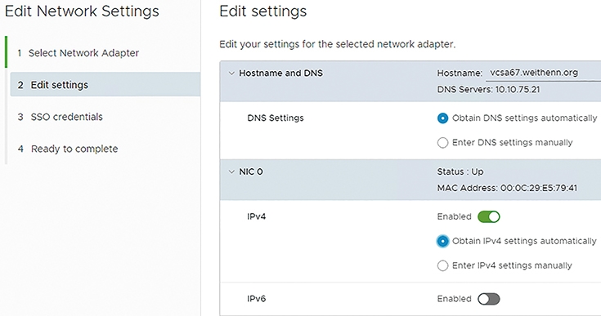Collapse the NIC 0 section

coord(231,171)
